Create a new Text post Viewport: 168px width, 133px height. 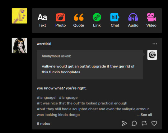click(x=42, y=20)
